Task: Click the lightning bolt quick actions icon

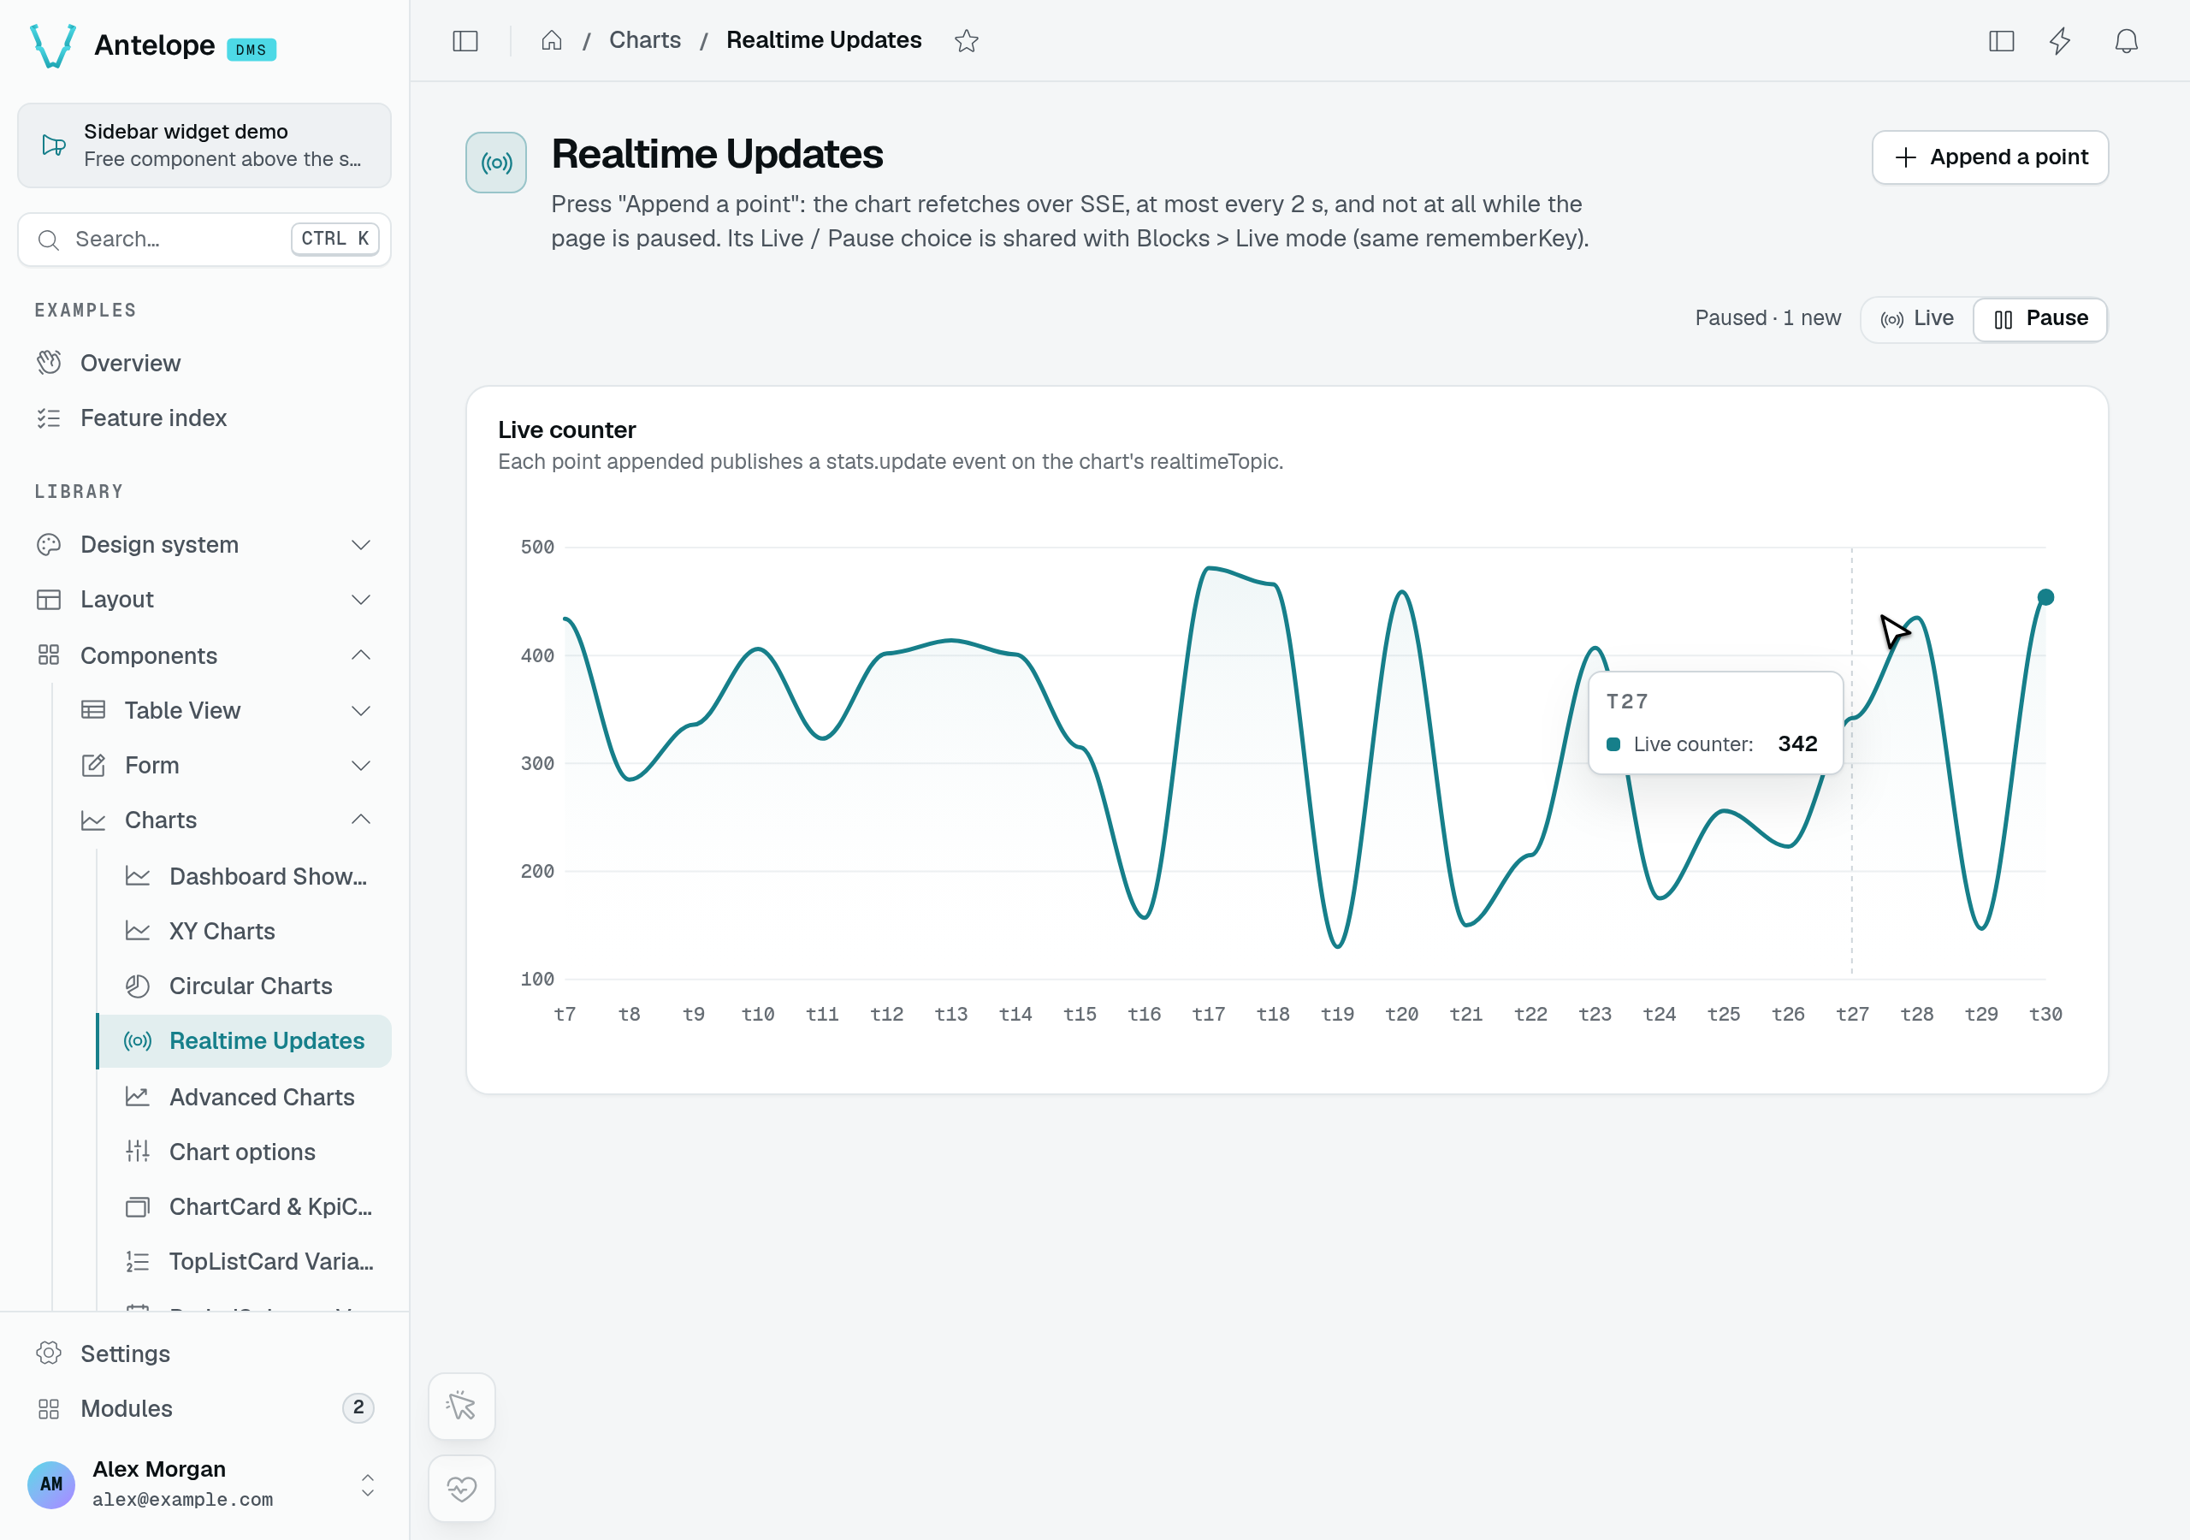Action: coord(2060,41)
